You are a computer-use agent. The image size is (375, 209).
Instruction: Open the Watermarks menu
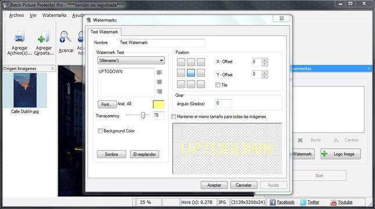pos(55,15)
